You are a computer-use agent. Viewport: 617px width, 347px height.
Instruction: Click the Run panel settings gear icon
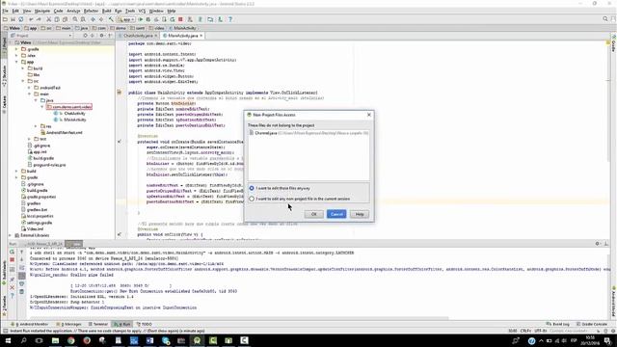(598, 244)
